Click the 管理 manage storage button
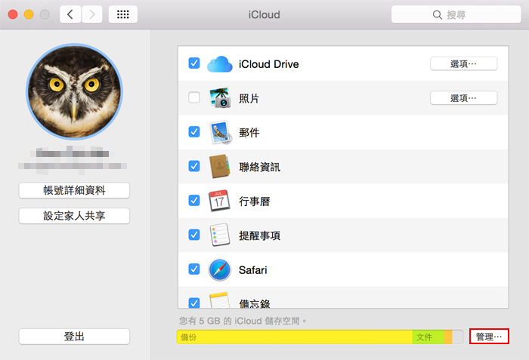This screenshot has height=360, width=529. click(x=489, y=337)
